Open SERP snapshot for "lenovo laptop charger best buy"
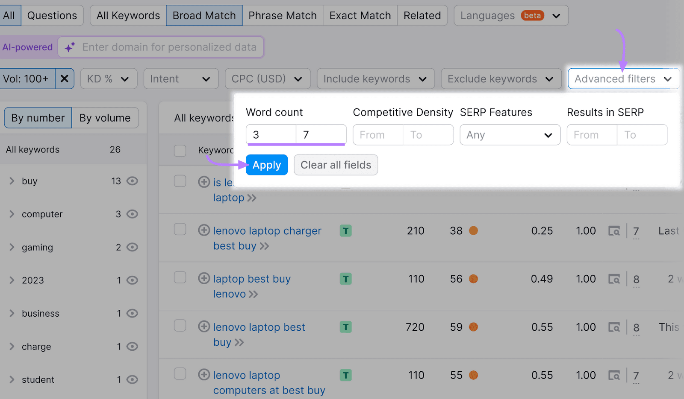 click(614, 230)
